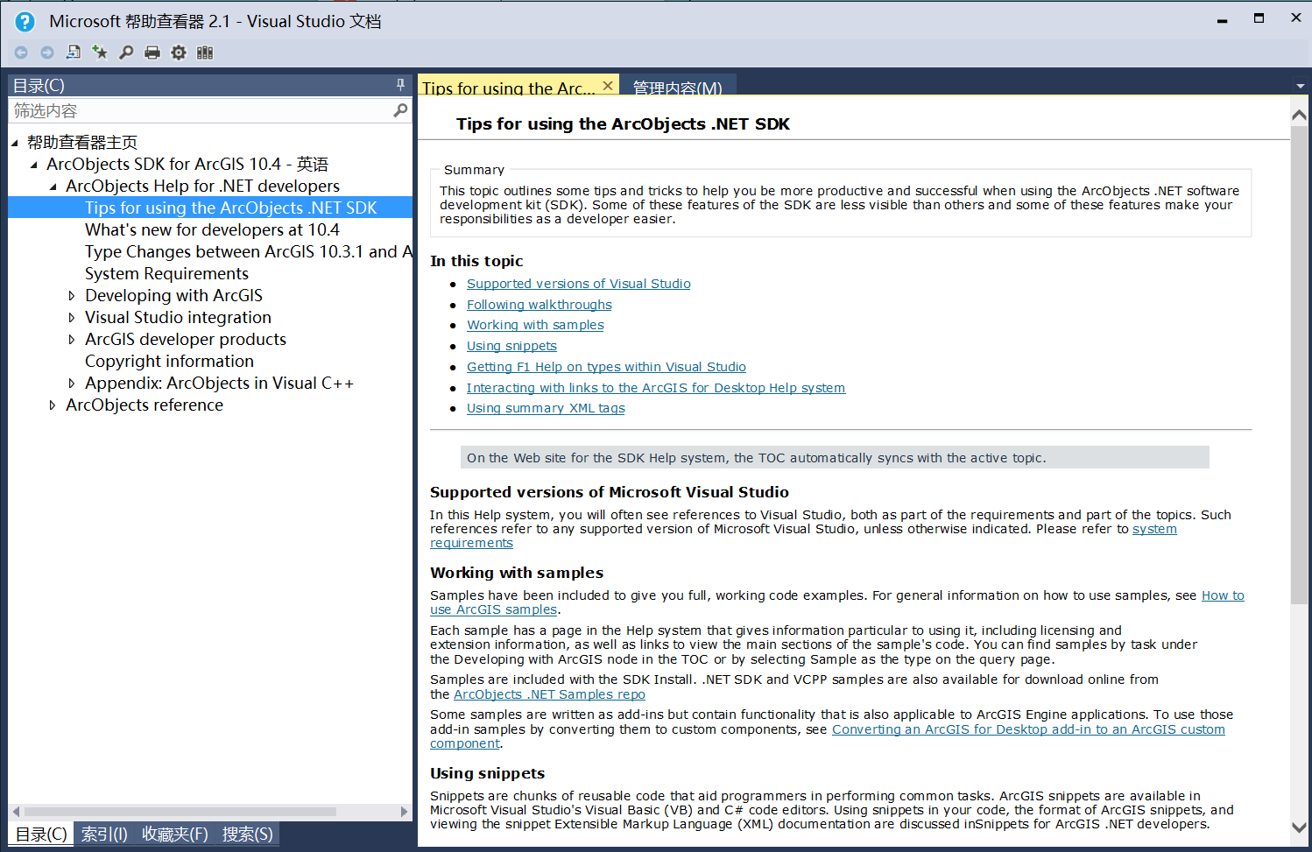Expand the Developing with ArcGIS node
The image size is (1312, 852).
pyautogui.click(x=72, y=296)
